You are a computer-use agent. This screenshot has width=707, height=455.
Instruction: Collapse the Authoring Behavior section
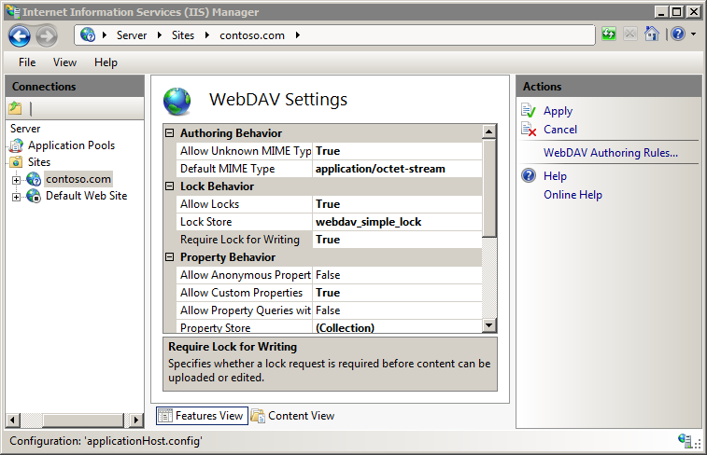(x=169, y=133)
